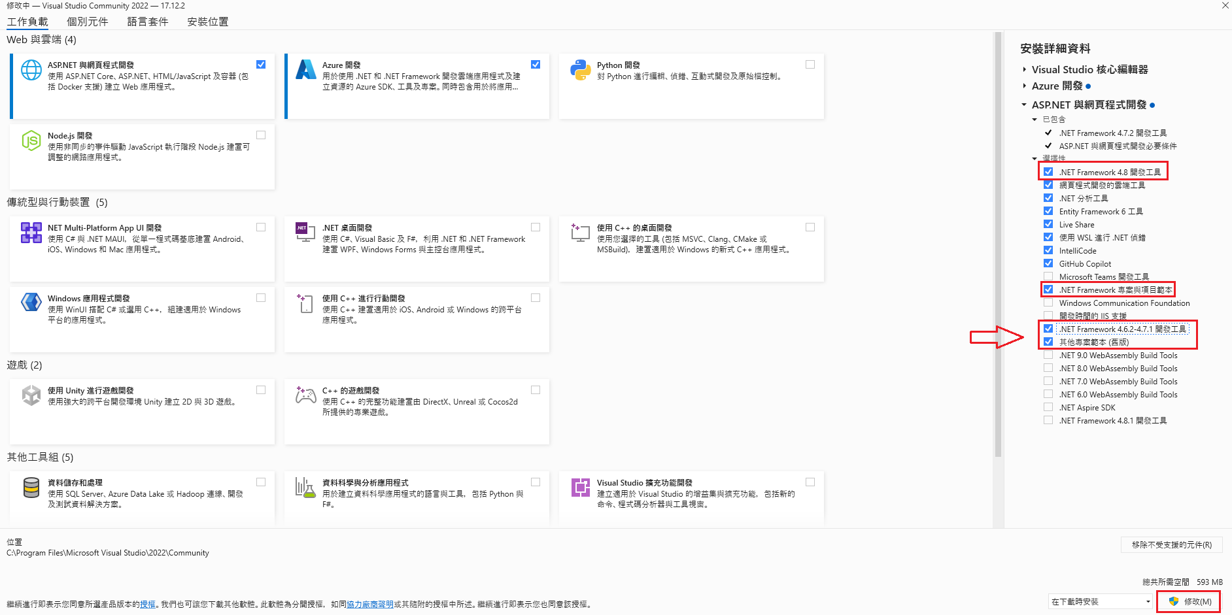Click the Python development logo icon
Image resolution: width=1232 pixels, height=615 pixels.
581,70
